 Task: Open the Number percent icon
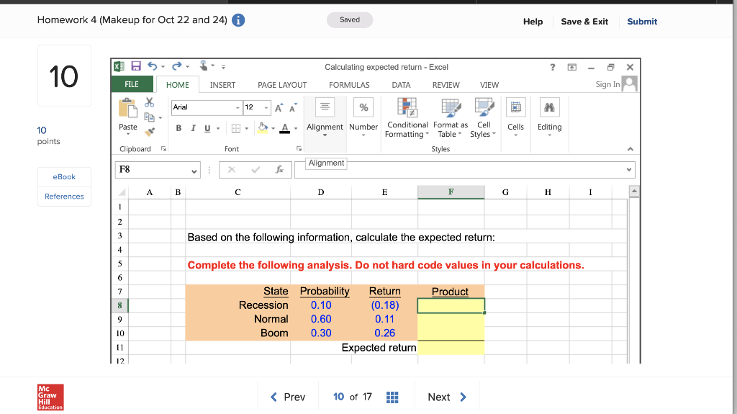coord(363,107)
